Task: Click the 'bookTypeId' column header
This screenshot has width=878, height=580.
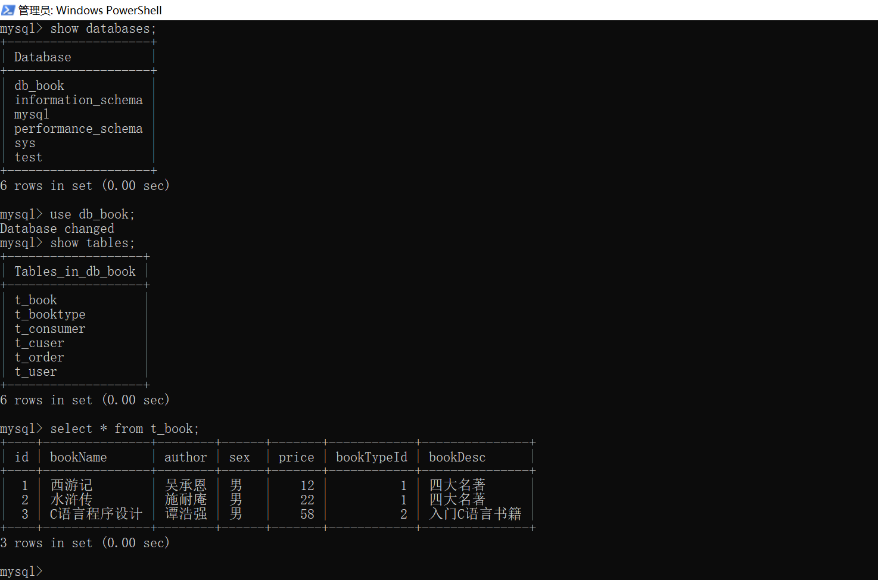Action: [x=372, y=457]
